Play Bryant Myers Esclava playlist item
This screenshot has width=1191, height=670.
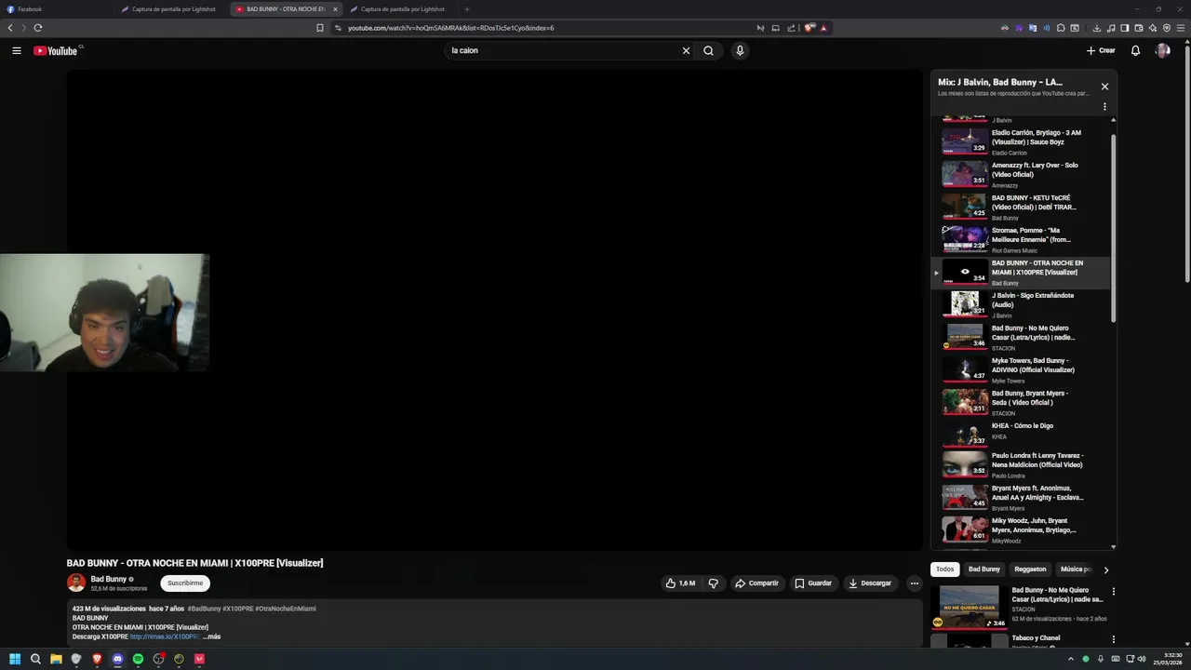coord(1021,500)
